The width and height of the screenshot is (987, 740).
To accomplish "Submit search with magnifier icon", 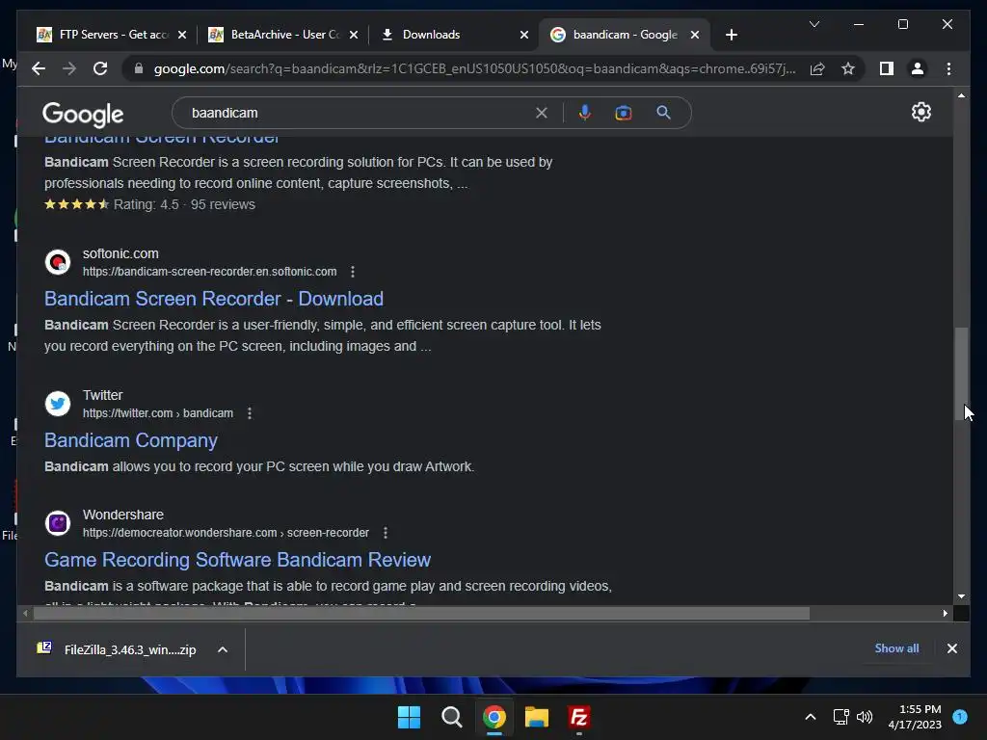I will [663, 113].
